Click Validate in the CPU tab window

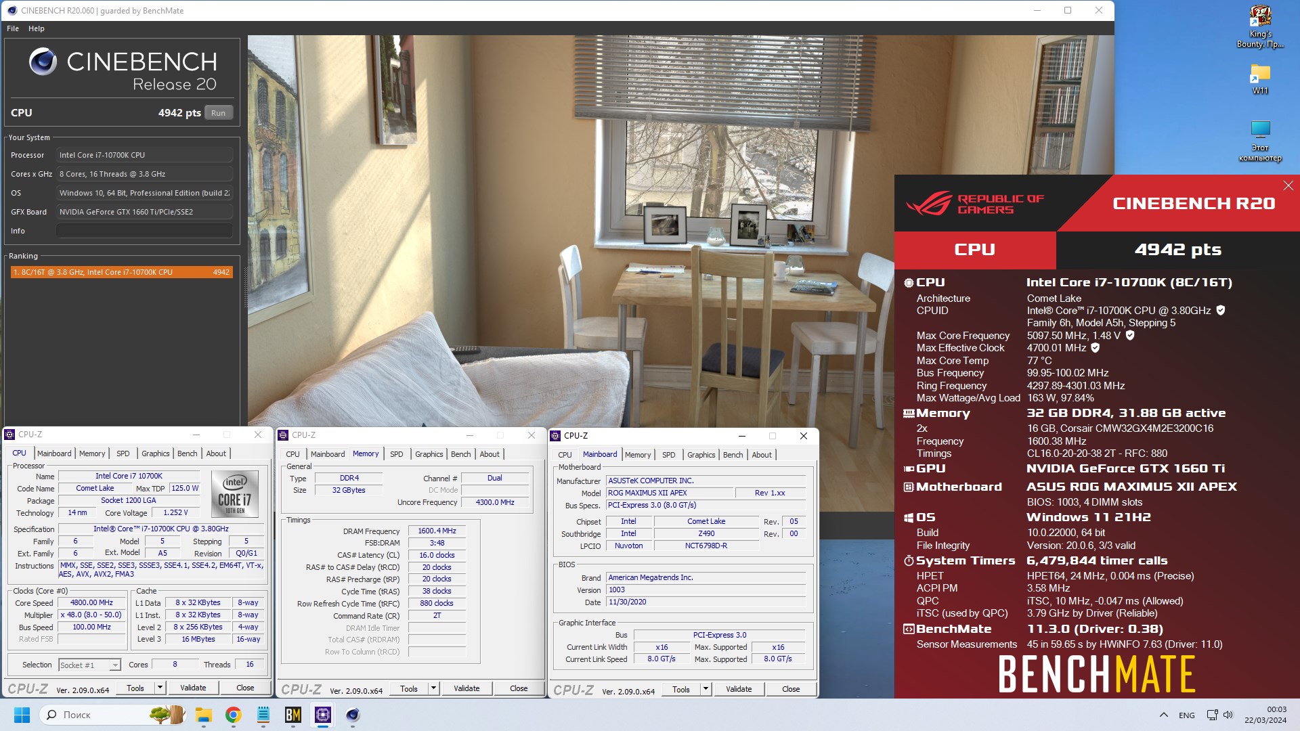pos(193,688)
